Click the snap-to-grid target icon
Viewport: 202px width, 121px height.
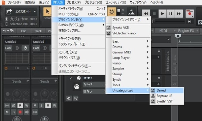point(111,12)
